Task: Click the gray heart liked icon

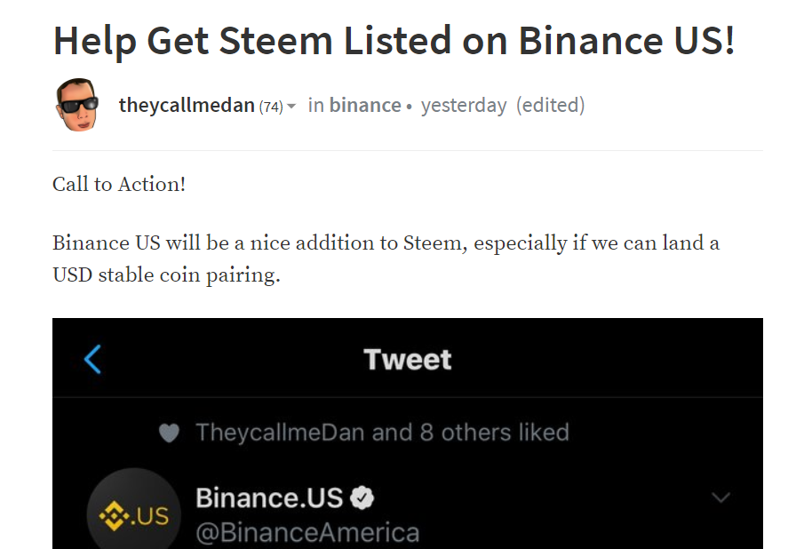Action: pos(169,434)
